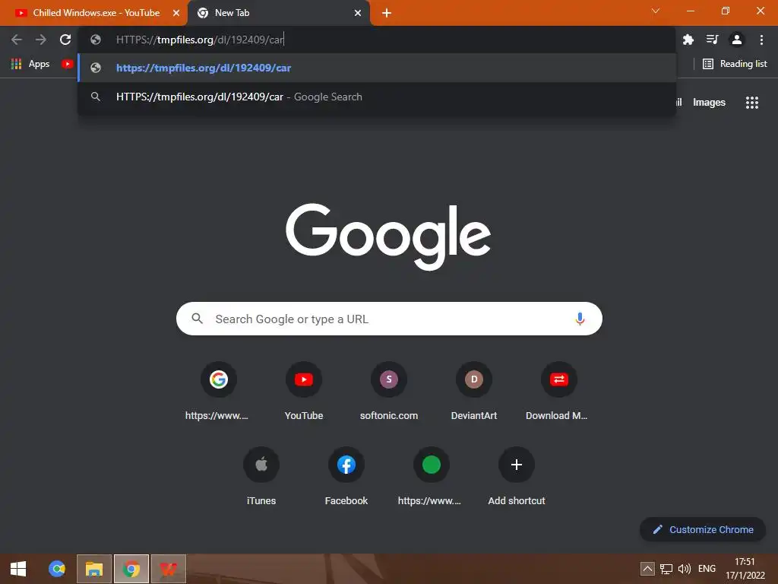Open the Chrome profile avatar
The width and height of the screenshot is (778, 584).
(x=736, y=40)
